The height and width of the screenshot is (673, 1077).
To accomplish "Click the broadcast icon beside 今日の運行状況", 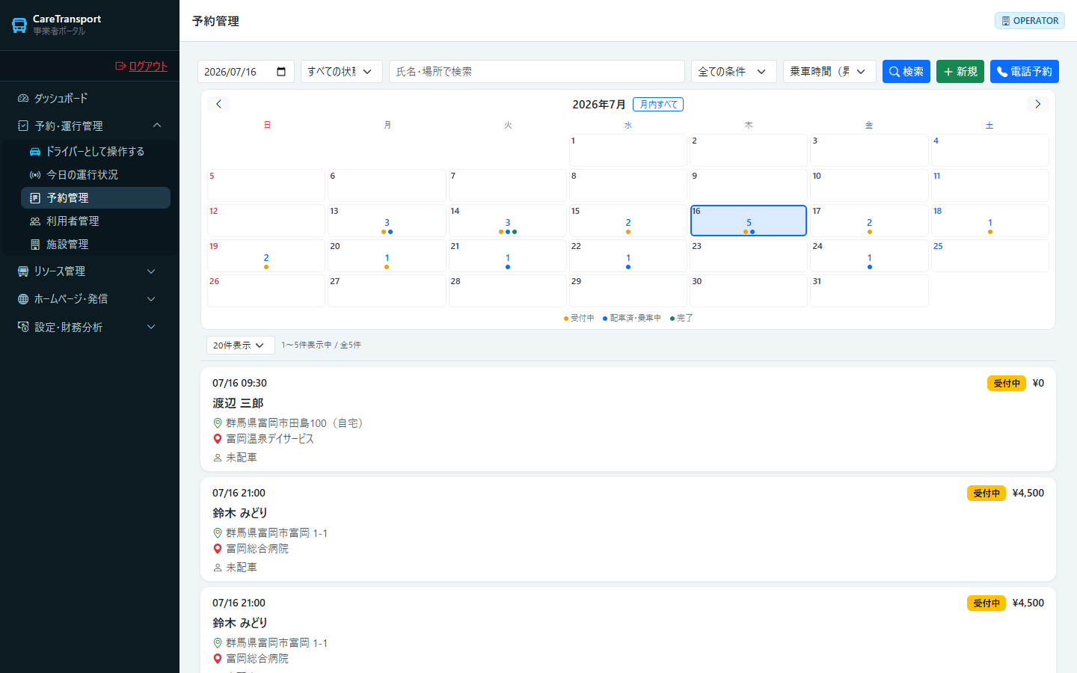I will (x=35, y=174).
